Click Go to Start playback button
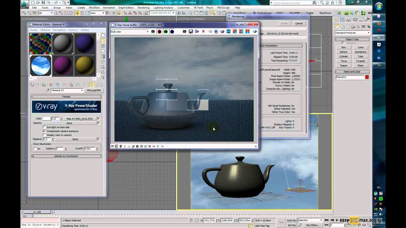 click(x=326, y=220)
